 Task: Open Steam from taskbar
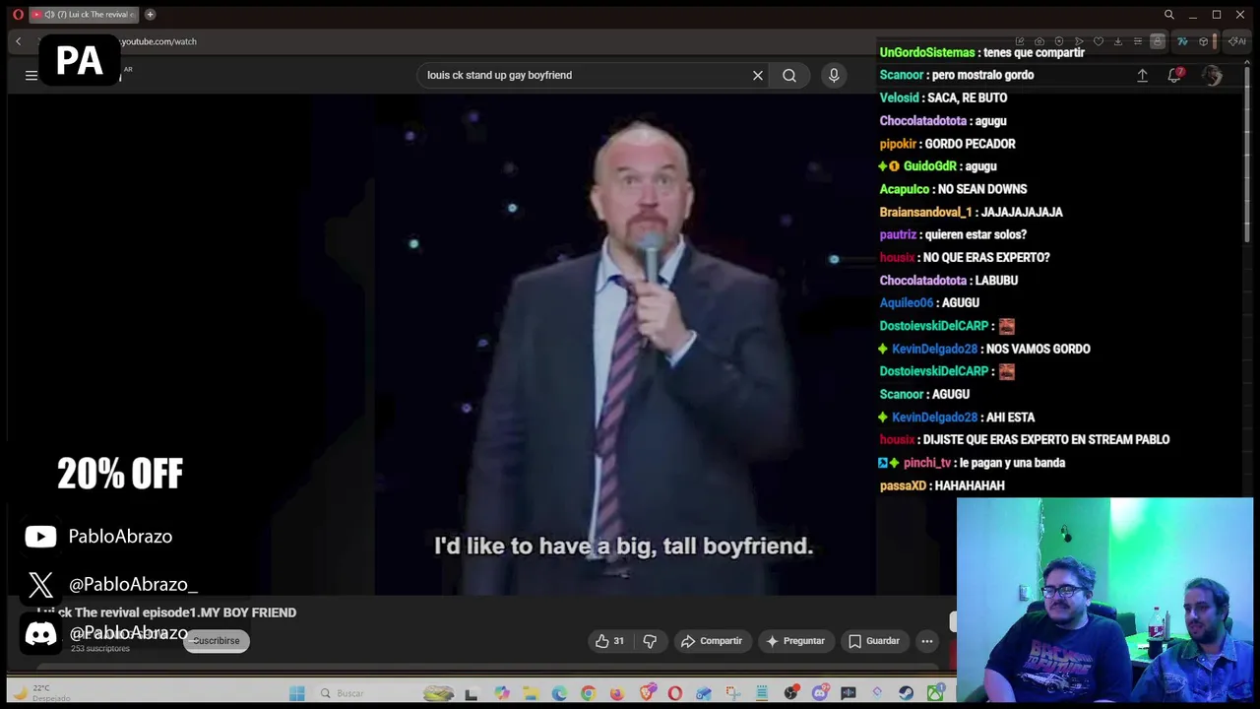point(906,693)
